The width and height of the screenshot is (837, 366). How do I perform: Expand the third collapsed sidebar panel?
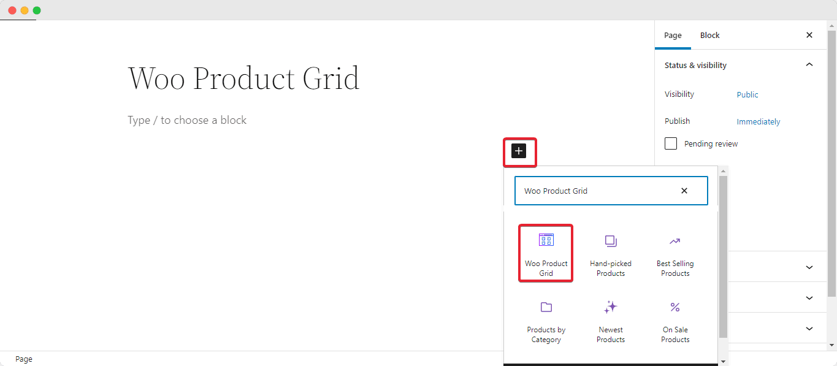(809, 329)
